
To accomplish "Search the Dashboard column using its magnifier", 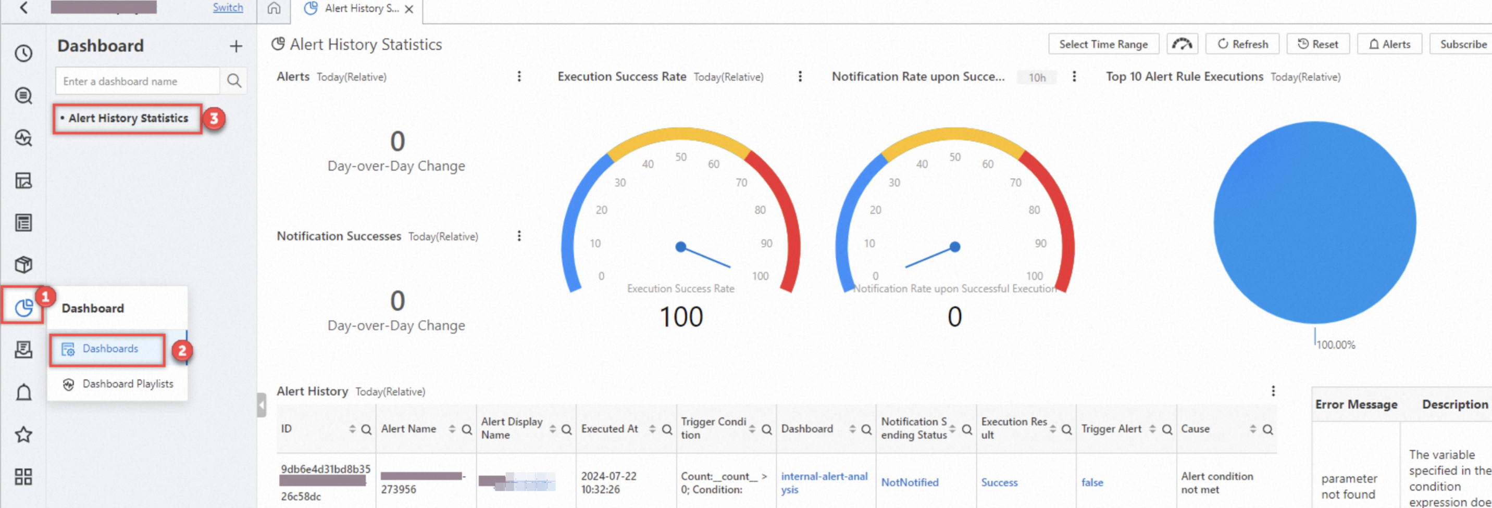I will click(866, 429).
